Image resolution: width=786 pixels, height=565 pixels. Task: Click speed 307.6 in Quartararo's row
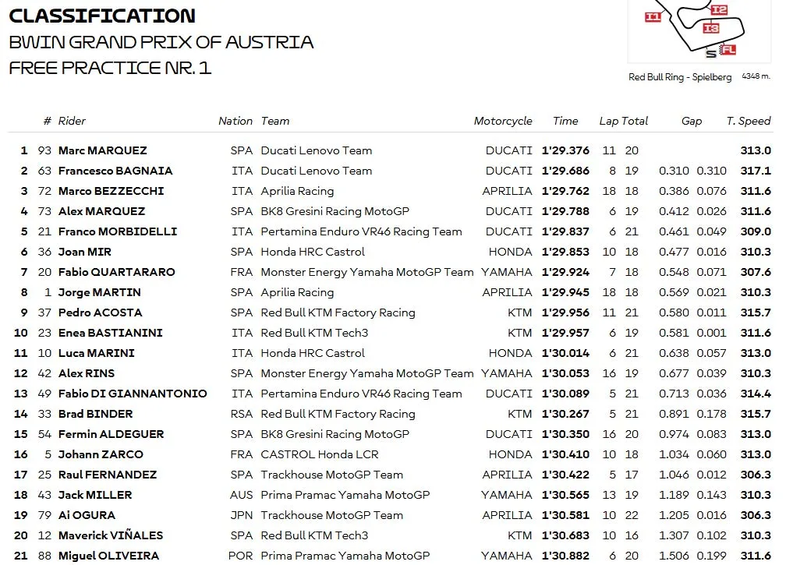click(x=756, y=272)
